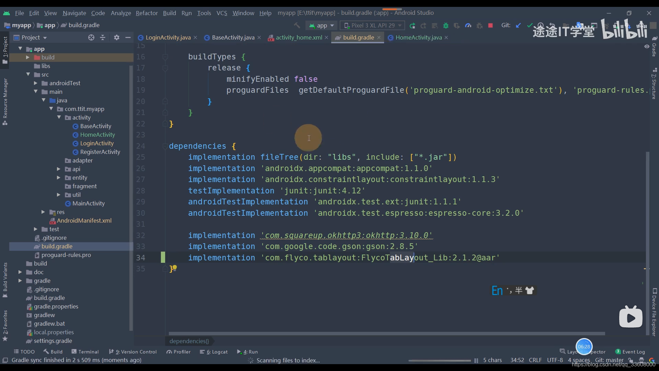The height and width of the screenshot is (371, 659).
Task: Open the VCS menu
Action: click(222, 13)
